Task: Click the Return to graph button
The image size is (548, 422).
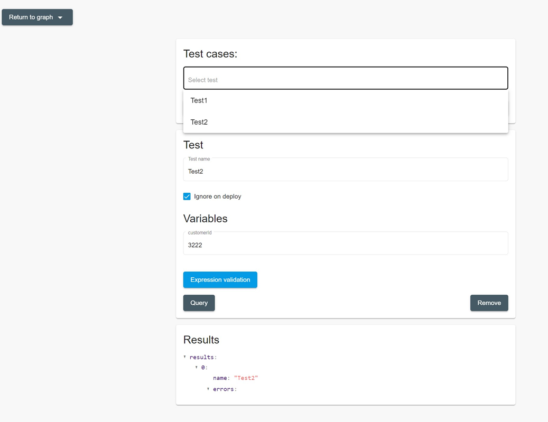Action: click(31, 17)
